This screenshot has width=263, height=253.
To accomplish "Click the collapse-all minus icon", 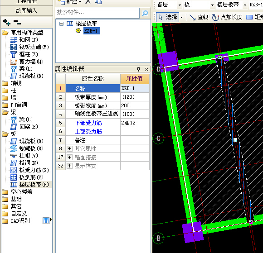I will point(17,22).
